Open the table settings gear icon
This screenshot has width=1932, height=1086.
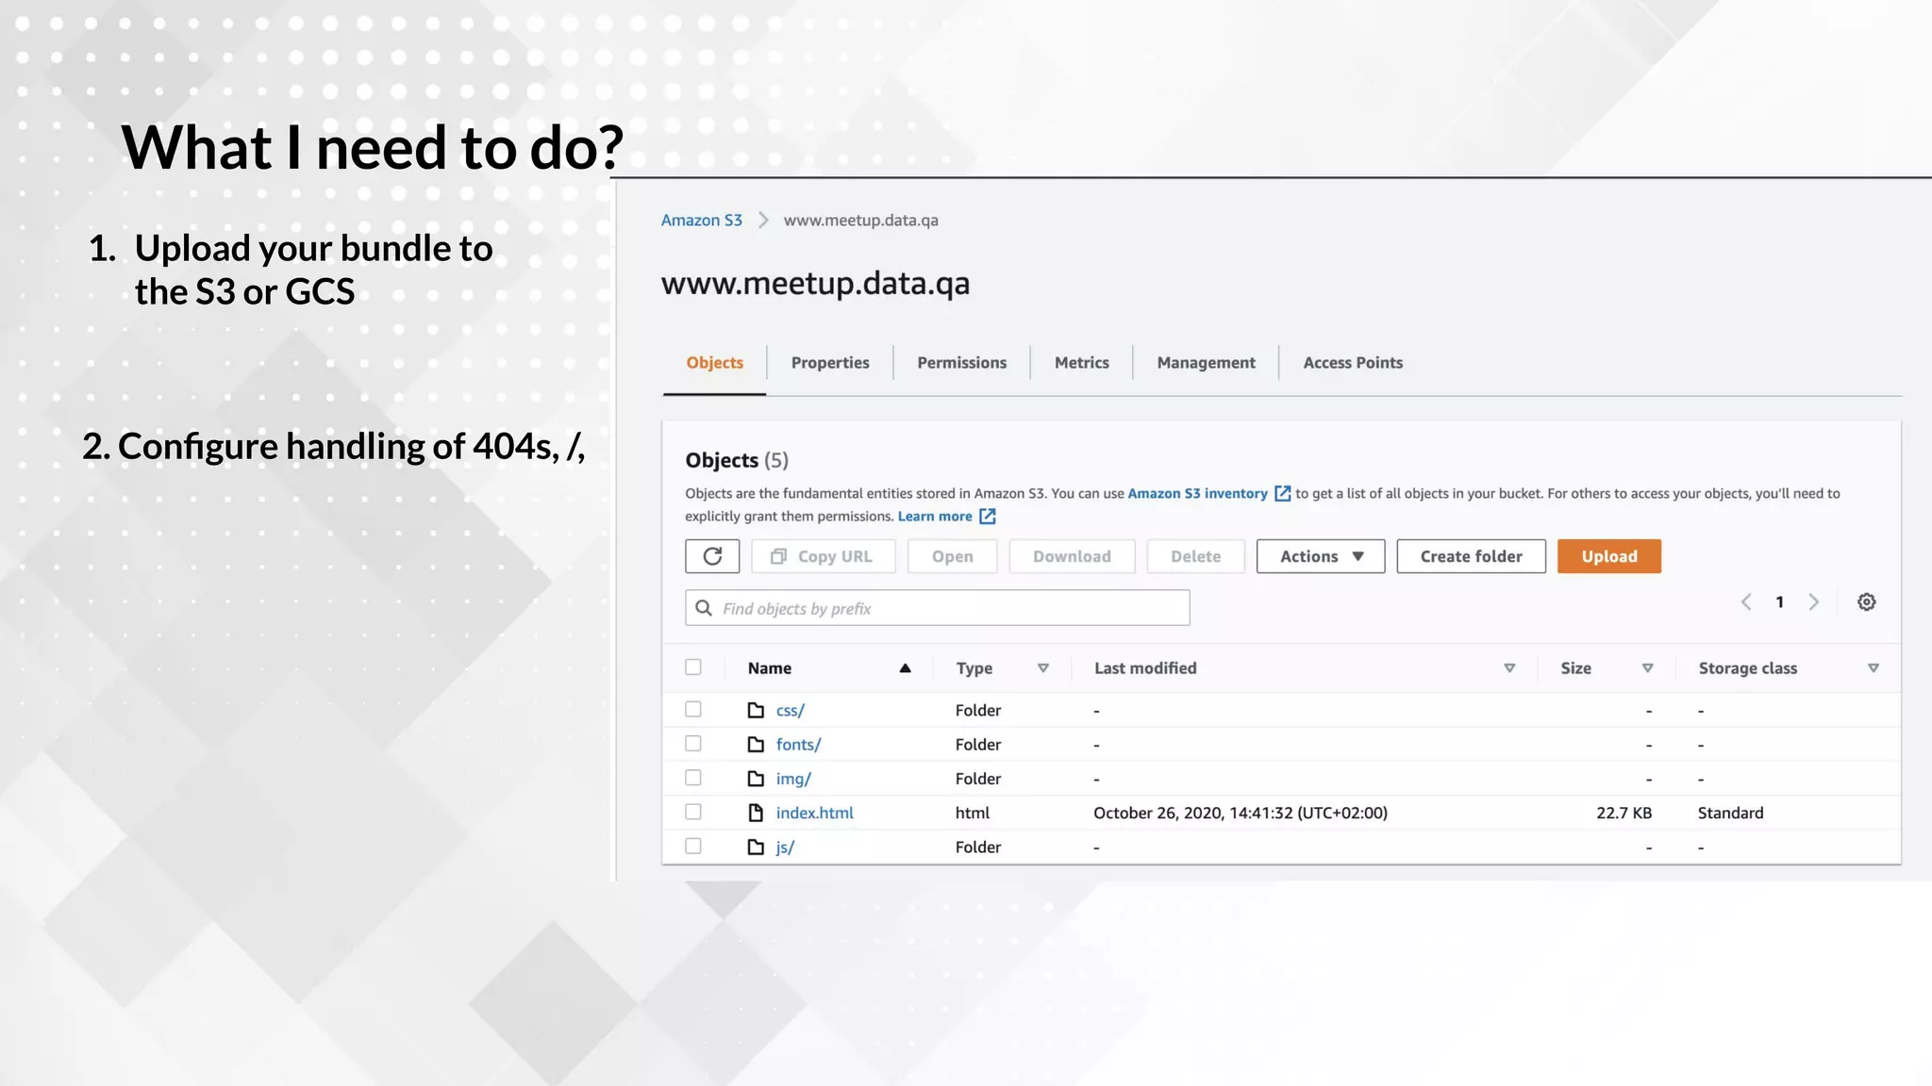(x=1866, y=601)
